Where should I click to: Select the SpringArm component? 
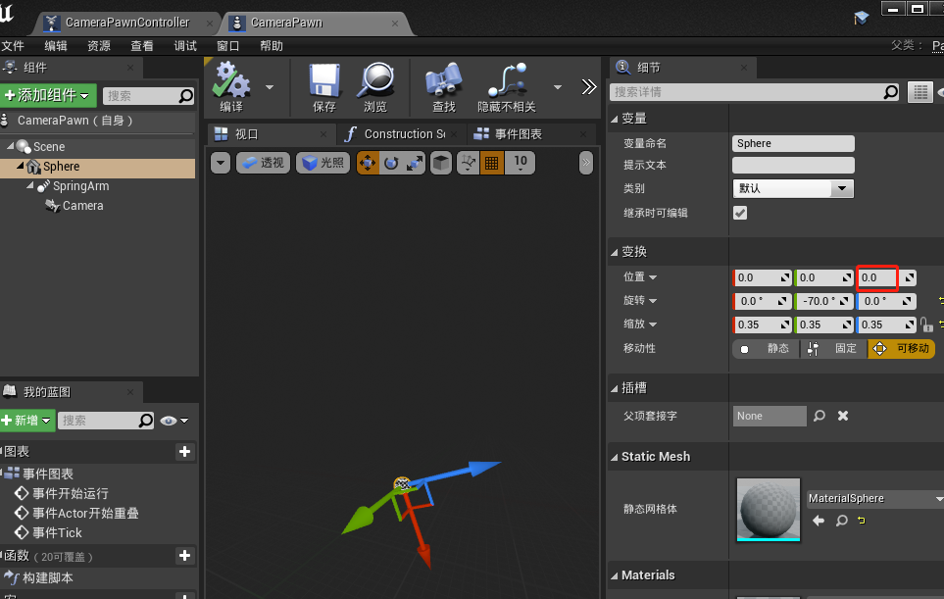[80, 186]
